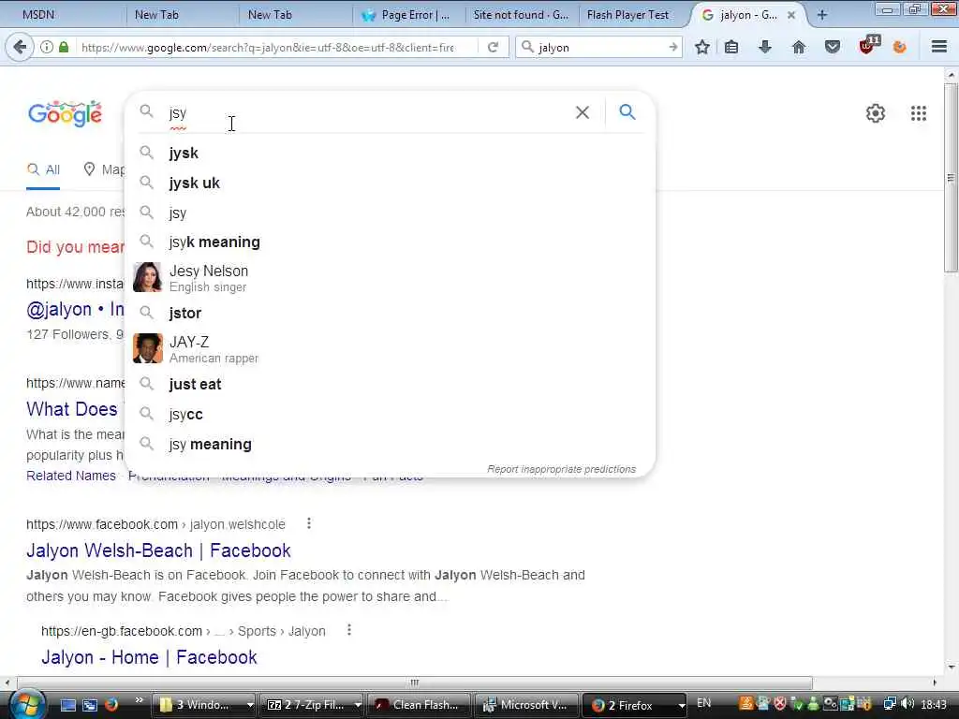Open the uBlock Origin shield icon
The width and height of the screenshot is (959, 719).
(868, 46)
